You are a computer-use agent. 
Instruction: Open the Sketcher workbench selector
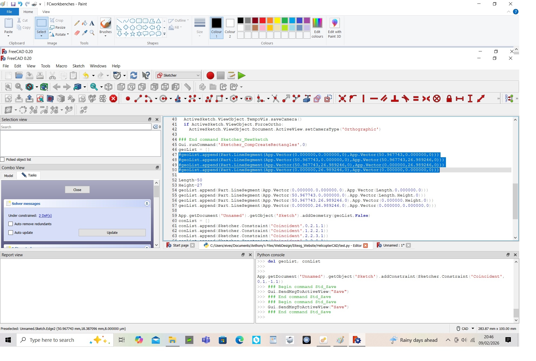coord(198,75)
